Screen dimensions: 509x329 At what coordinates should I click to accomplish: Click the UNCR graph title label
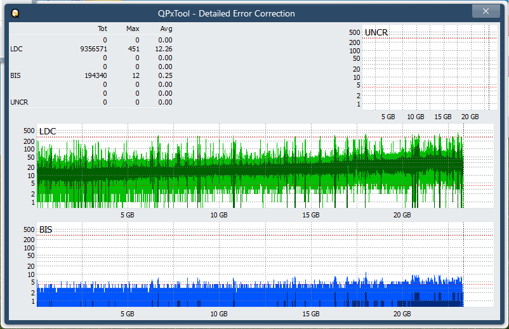[376, 32]
